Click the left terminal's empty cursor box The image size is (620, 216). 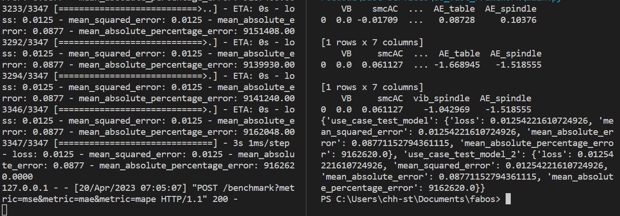(5, 210)
